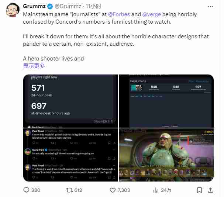Open Grummz profile avatar
Image resolution: width=224 pixels, height=197 pixels.
point(13,10)
